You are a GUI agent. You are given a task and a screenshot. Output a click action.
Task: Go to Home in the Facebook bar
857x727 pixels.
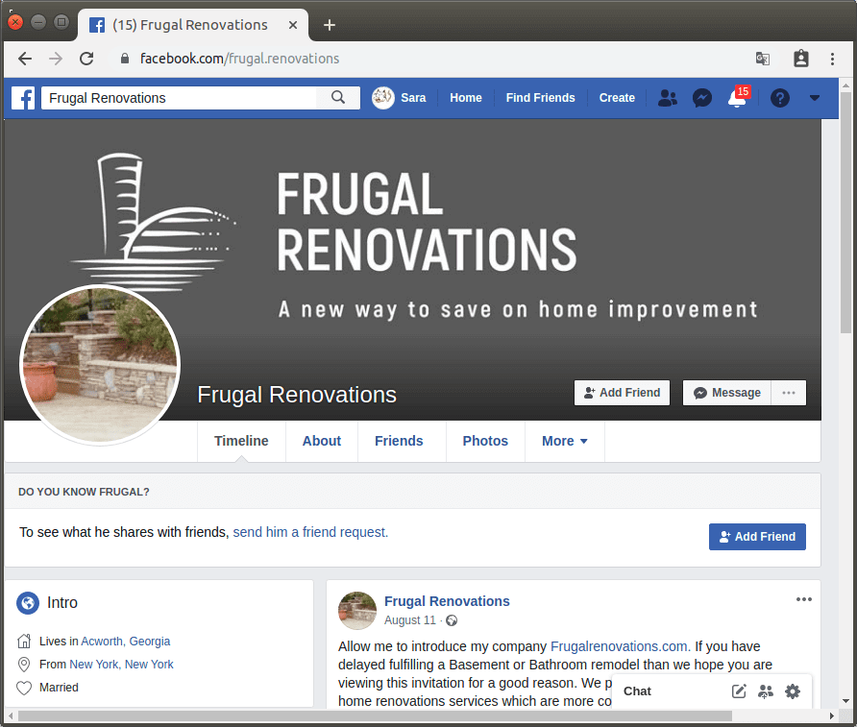coord(466,98)
